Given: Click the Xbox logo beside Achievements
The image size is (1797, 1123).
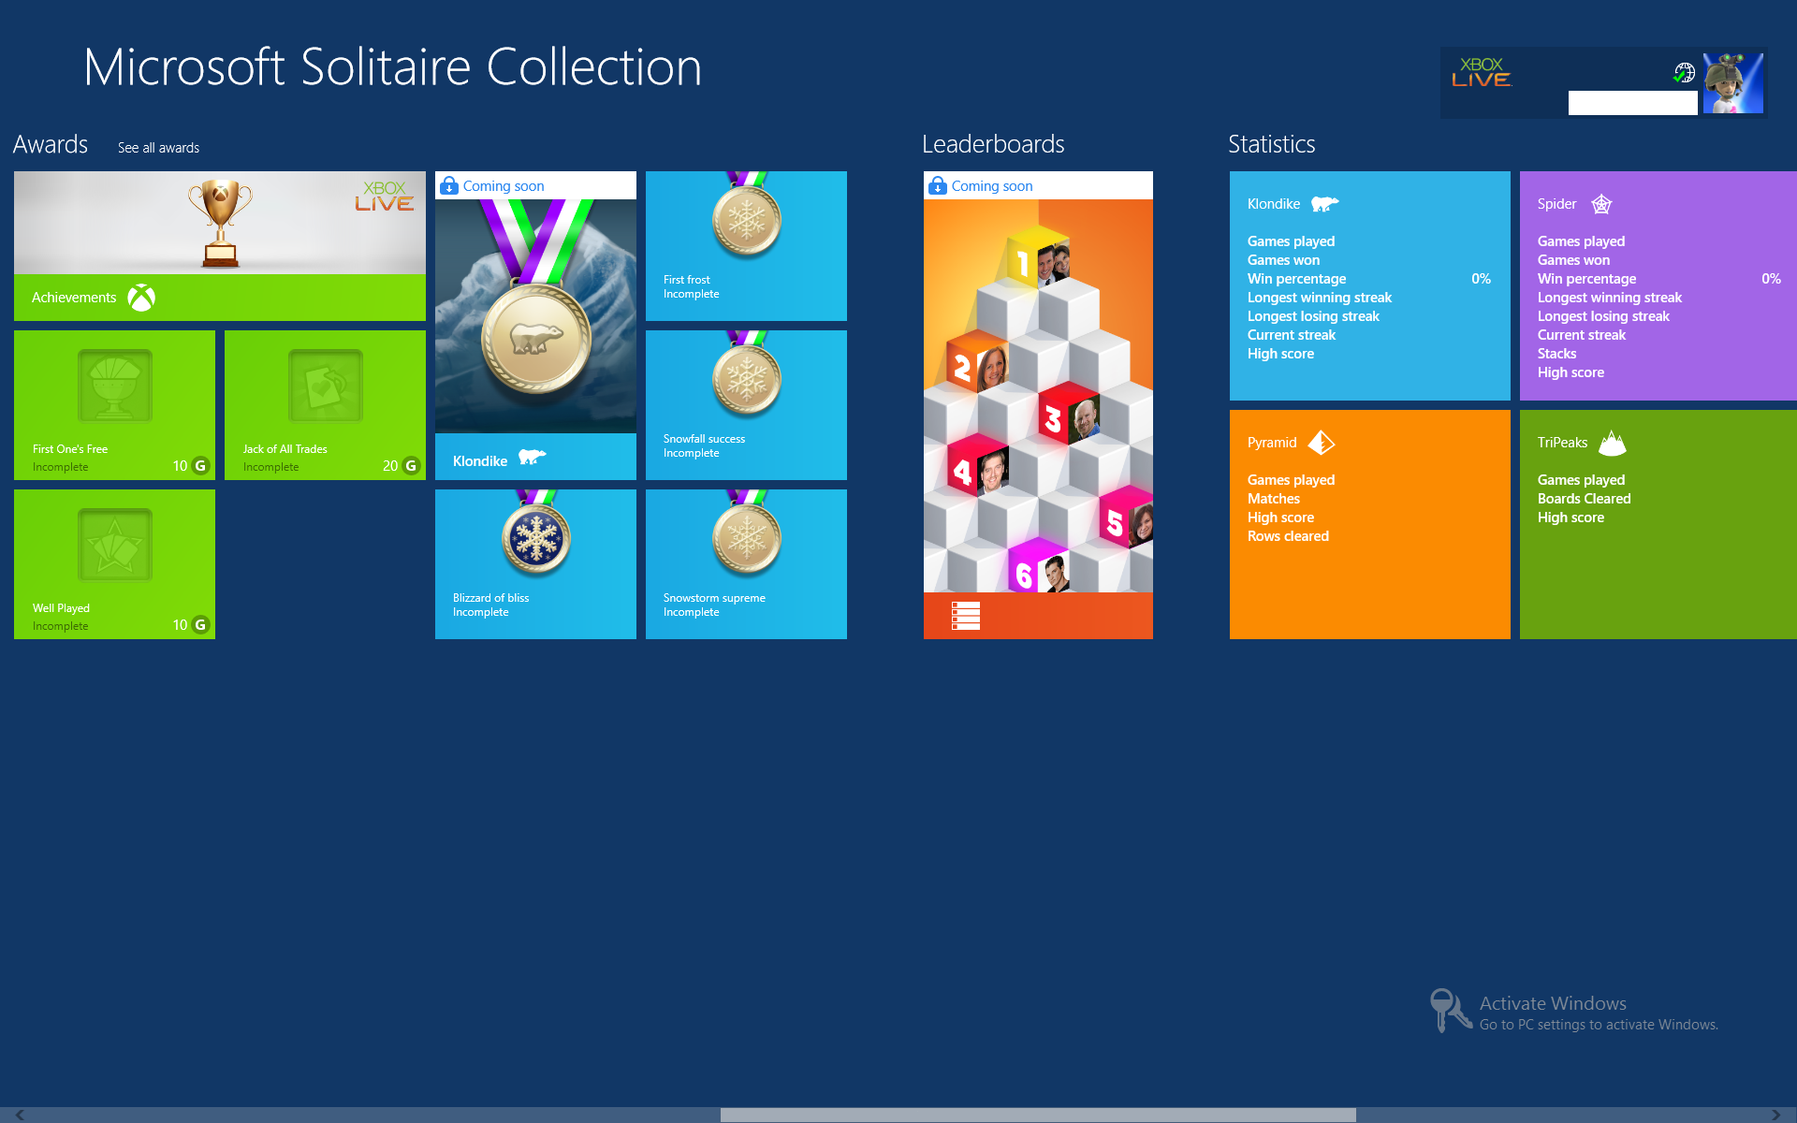Looking at the screenshot, I should click(141, 298).
